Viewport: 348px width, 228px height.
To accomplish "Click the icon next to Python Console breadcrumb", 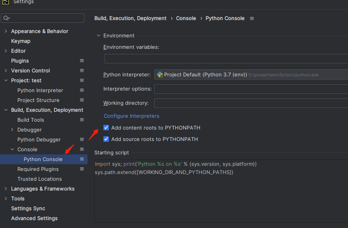I will (252, 19).
